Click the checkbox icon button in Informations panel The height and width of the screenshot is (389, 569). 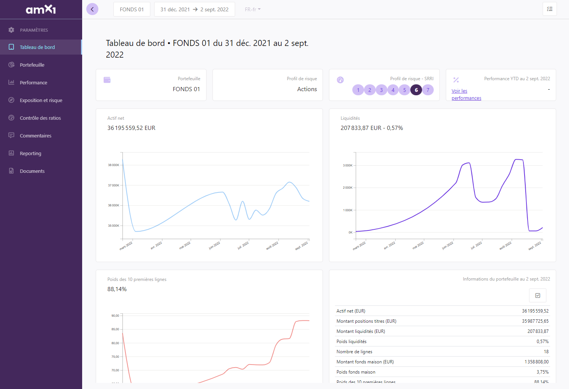538,296
